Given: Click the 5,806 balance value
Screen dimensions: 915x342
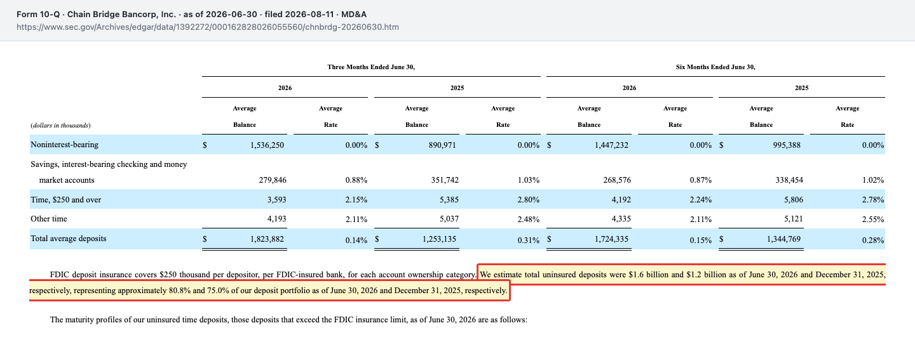Looking at the screenshot, I should (793, 200).
